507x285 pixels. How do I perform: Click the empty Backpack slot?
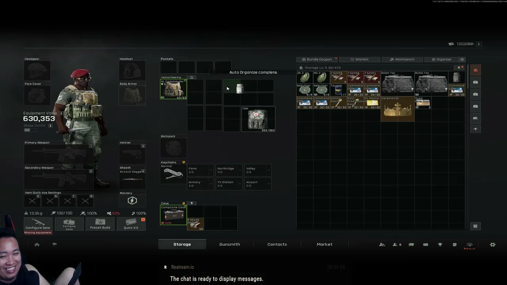point(173,148)
